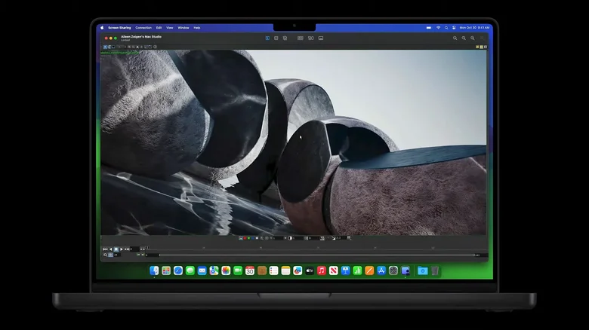Open Pages from the Dock
589x330 pixels.
(x=369, y=270)
